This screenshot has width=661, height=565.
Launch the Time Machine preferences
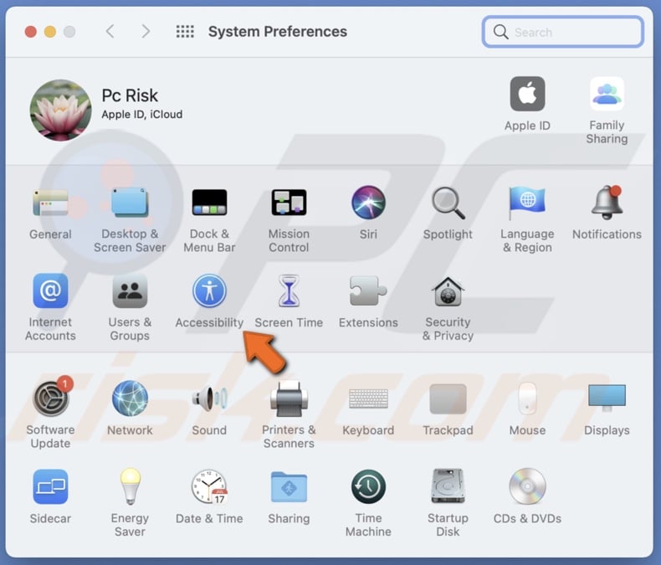coord(368,487)
